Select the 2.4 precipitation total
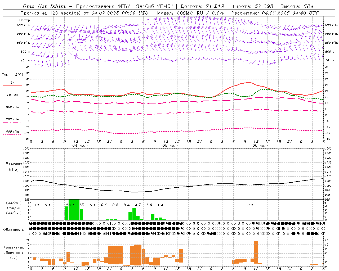Screen dimensions: 339x271 click(x=127, y=205)
